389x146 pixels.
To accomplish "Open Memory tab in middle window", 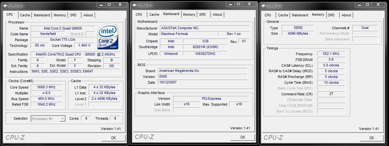I will point(189,14).
